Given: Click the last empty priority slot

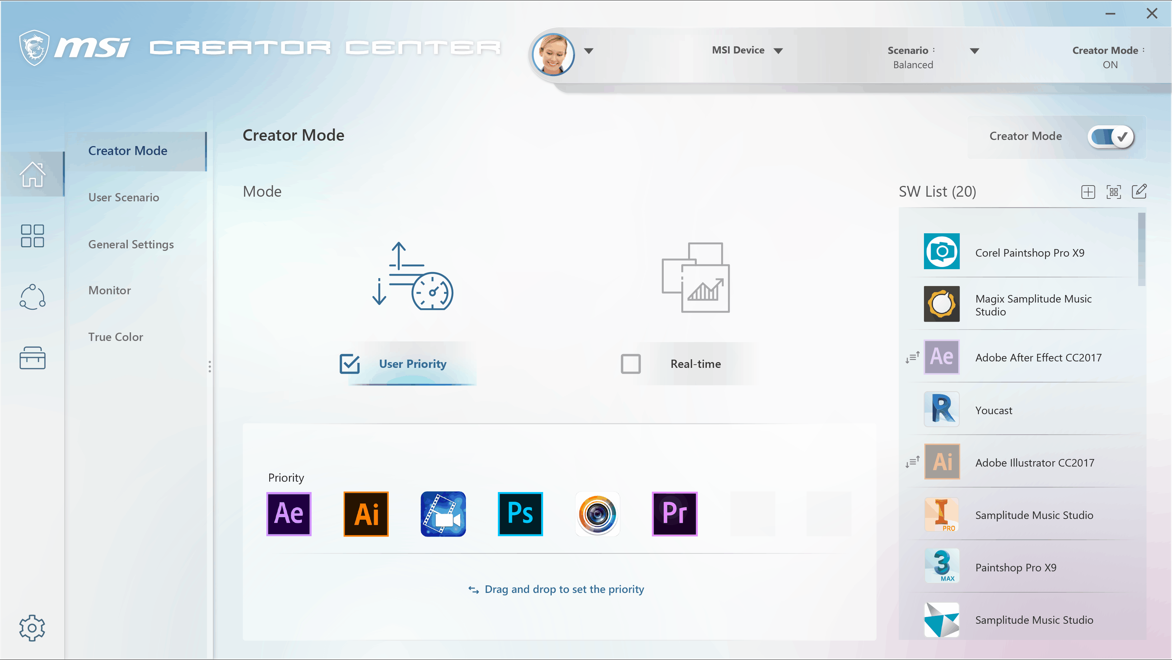Looking at the screenshot, I should pos(828,514).
